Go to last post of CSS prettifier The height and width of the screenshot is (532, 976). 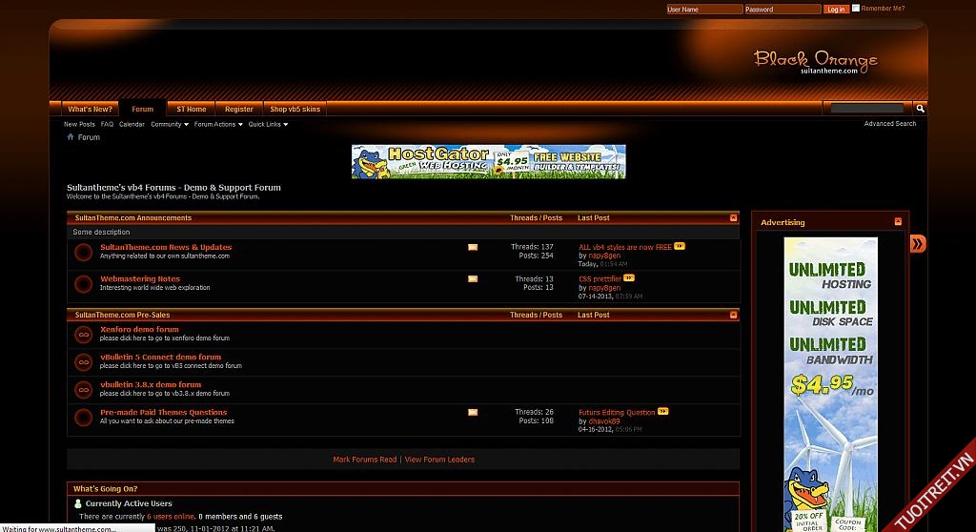[629, 278]
